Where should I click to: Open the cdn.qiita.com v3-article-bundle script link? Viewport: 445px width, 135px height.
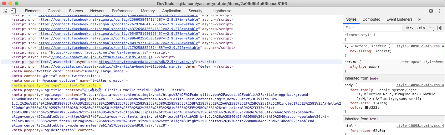[110, 67]
